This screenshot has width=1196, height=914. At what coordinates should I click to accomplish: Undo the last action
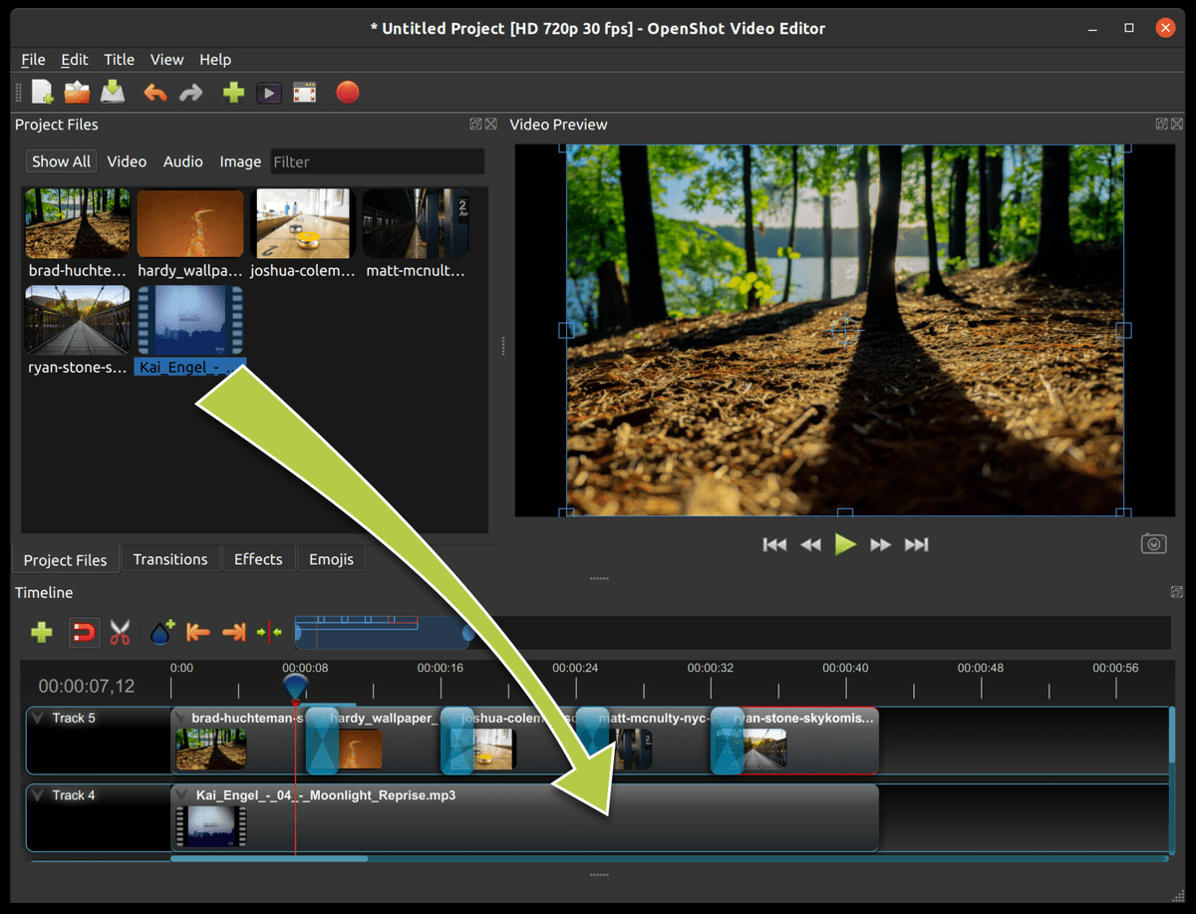[x=155, y=92]
